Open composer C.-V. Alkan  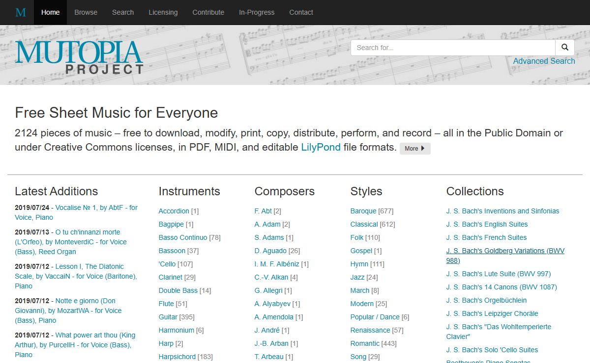pyautogui.click(x=271, y=277)
